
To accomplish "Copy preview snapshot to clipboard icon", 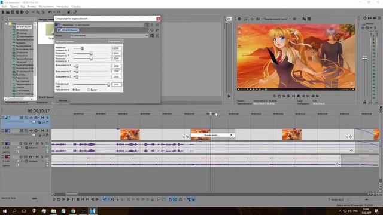I will 305,19.
